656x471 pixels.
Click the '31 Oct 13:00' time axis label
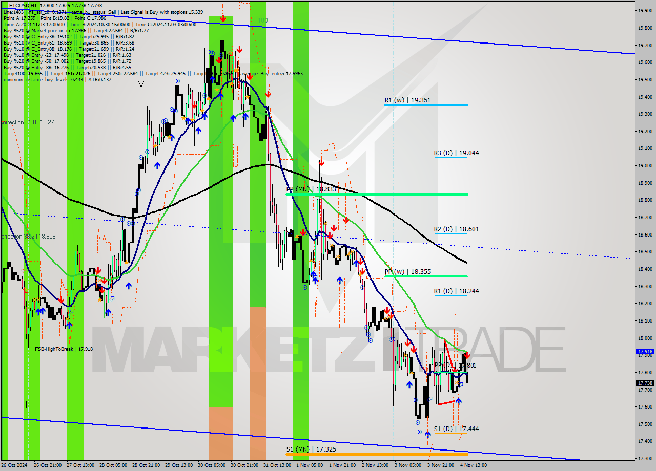click(x=278, y=465)
